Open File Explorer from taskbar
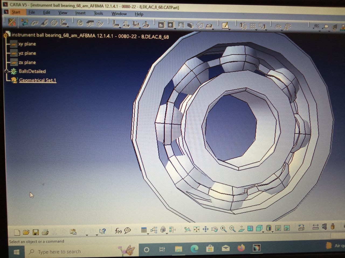This screenshot has width=345, height=258. point(178,249)
